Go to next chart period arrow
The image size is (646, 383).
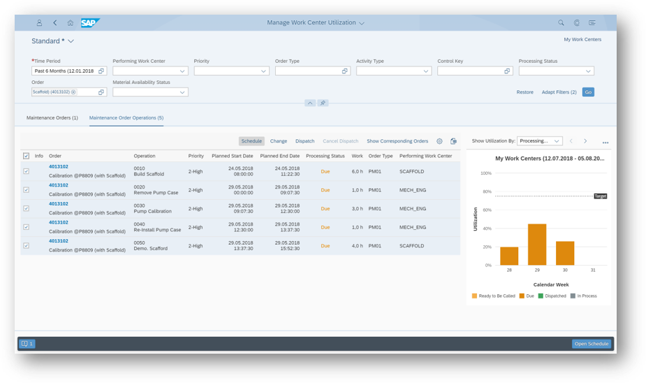pos(585,141)
